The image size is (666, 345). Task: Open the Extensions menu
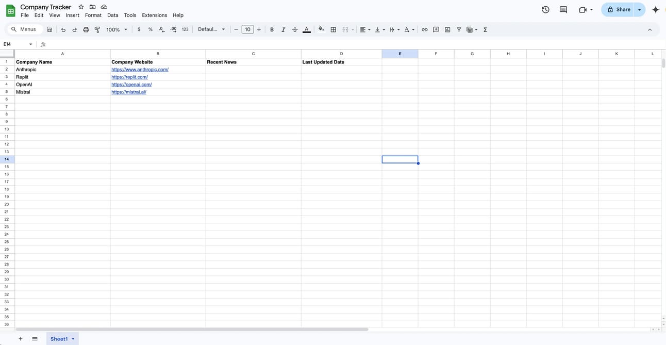point(155,15)
